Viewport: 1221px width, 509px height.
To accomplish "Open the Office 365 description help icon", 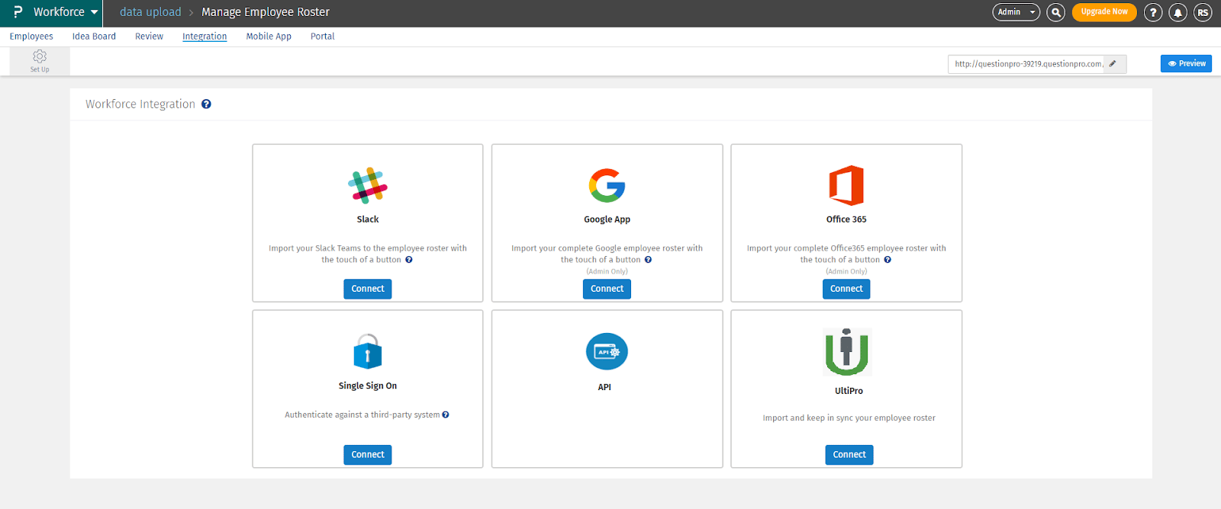I will [x=888, y=260].
